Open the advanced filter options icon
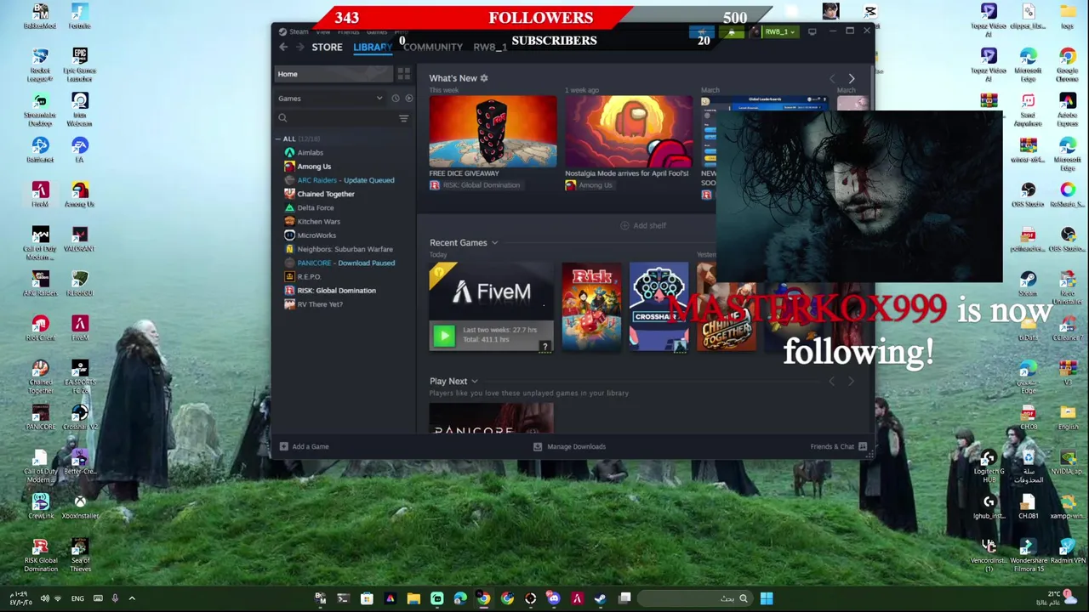Screen dimensions: 1089x612 click(x=403, y=118)
